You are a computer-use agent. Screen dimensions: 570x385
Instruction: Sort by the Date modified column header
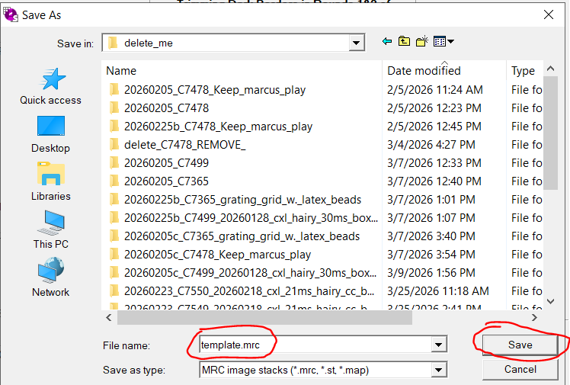click(x=444, y=71)
